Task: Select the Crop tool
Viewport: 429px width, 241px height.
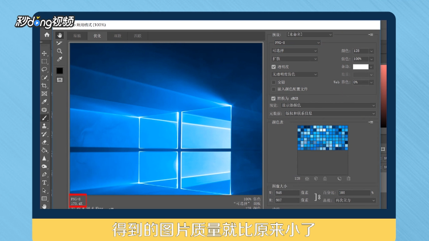Action: (x=44, y=86)
